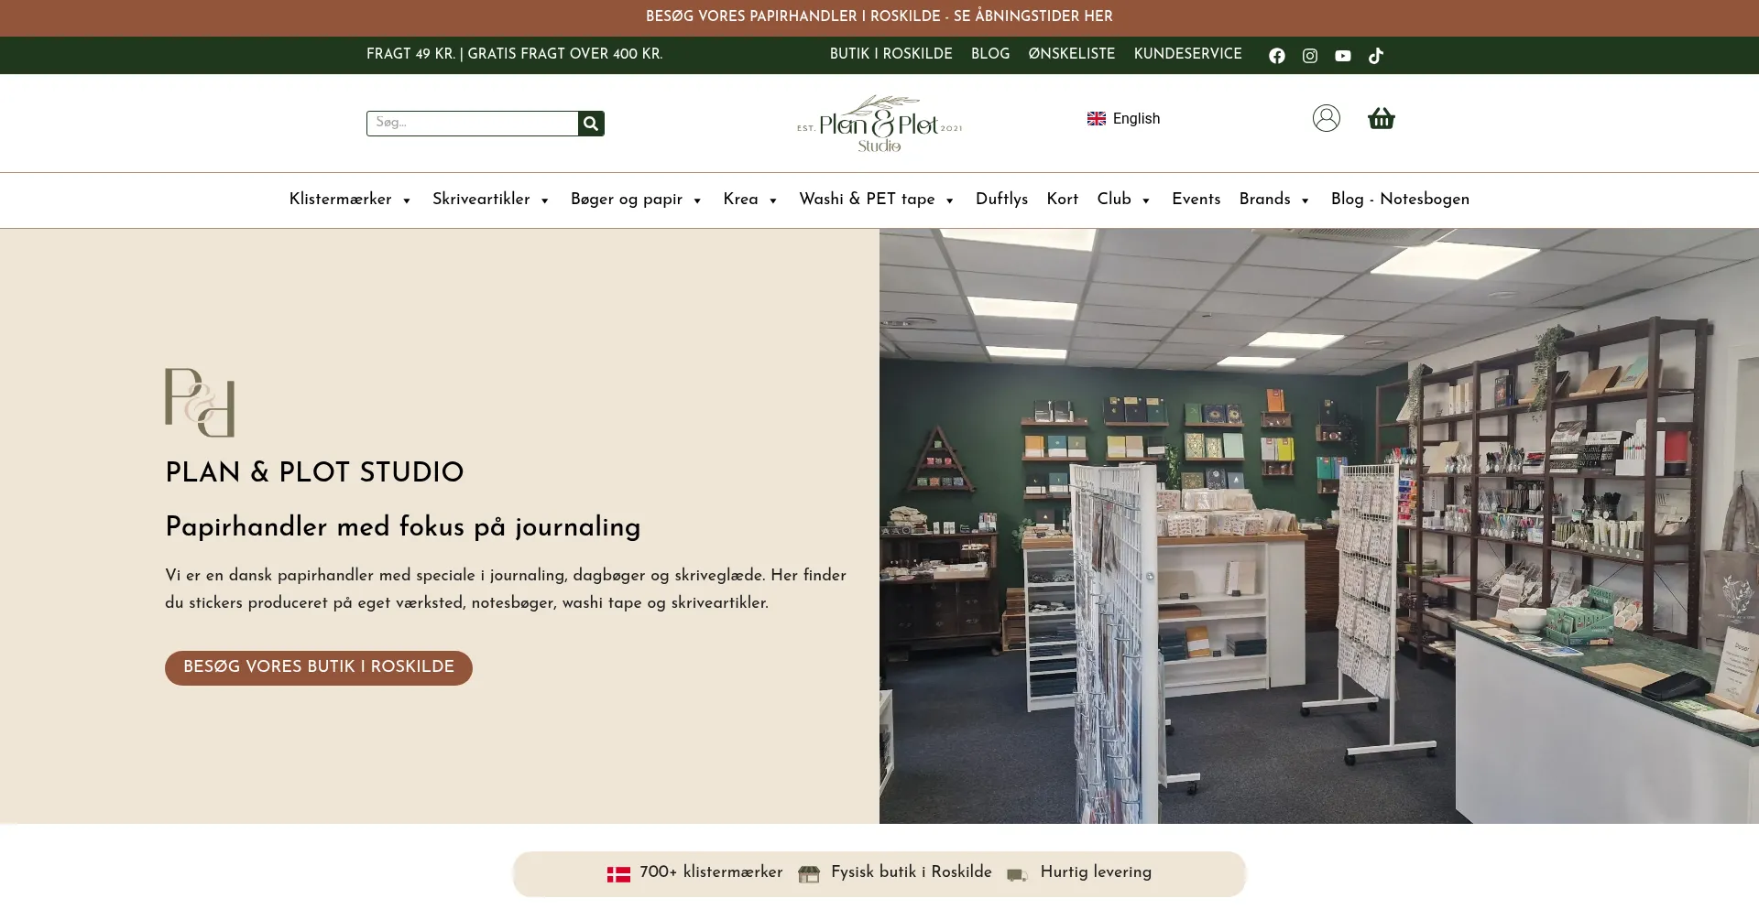Open the Washi & PET tape menu item

click(867, 200)
